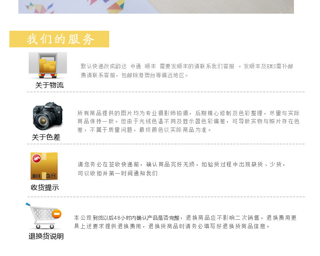Click the receiving goods inspection notice text
Screen dimensions: 320x256
[181, 169]
